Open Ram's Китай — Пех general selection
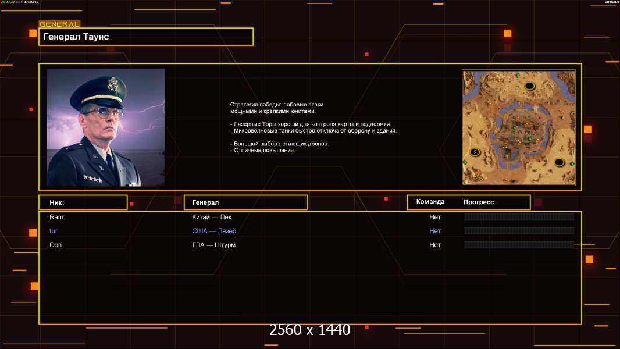Screen dimensions: 620x349 click(212, 217)
